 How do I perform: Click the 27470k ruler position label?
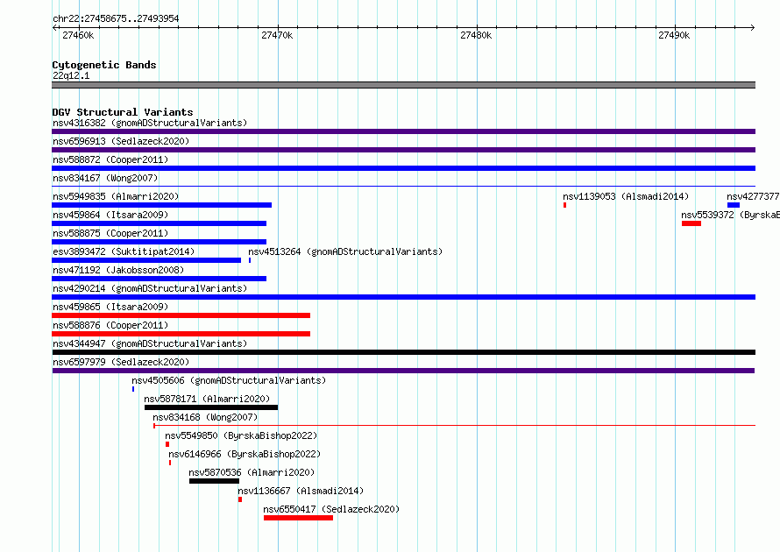click(277, 35)
